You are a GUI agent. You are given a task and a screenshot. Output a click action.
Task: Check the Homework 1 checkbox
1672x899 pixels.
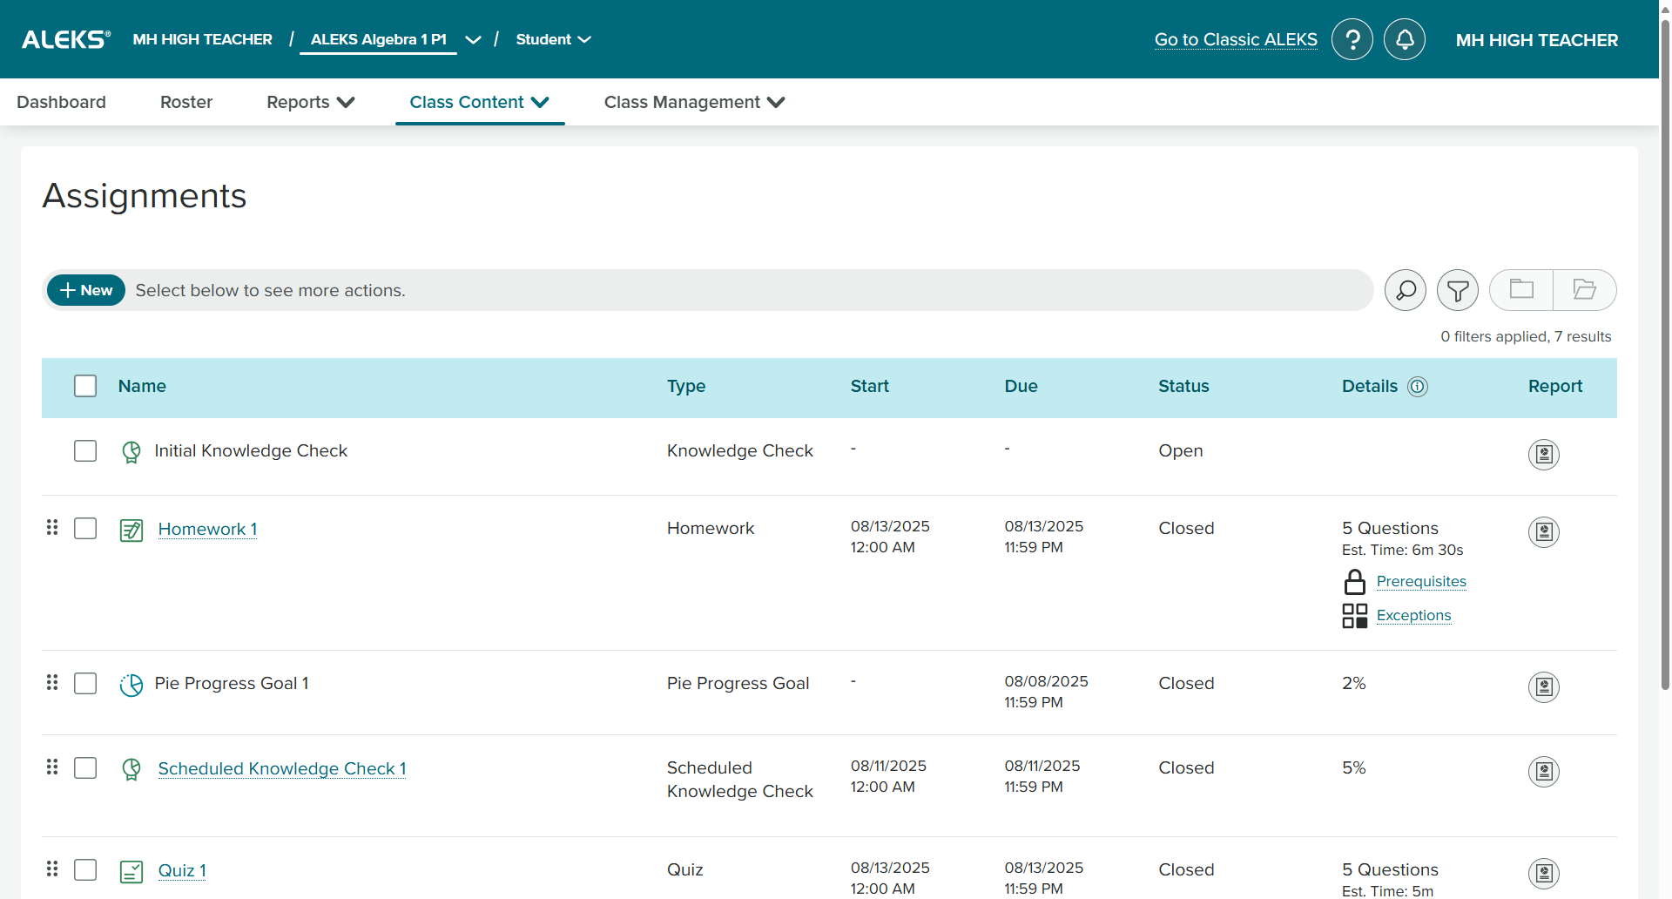pyautogui.click(x=85, y=529)
